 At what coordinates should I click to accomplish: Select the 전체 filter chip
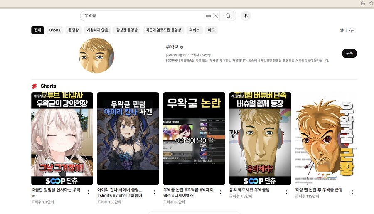click(37, 30)
